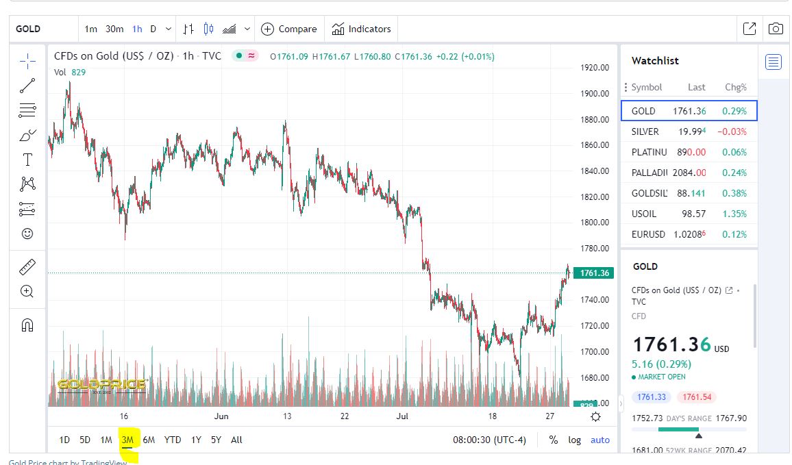The image size is (792, 465).
Task: Select SILVER row in watchlist
Action: tap(689, 131)
